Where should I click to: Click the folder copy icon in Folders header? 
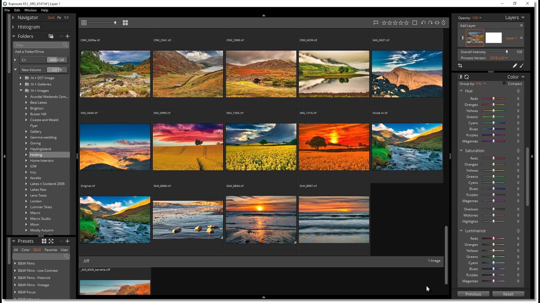coord(51,36)
